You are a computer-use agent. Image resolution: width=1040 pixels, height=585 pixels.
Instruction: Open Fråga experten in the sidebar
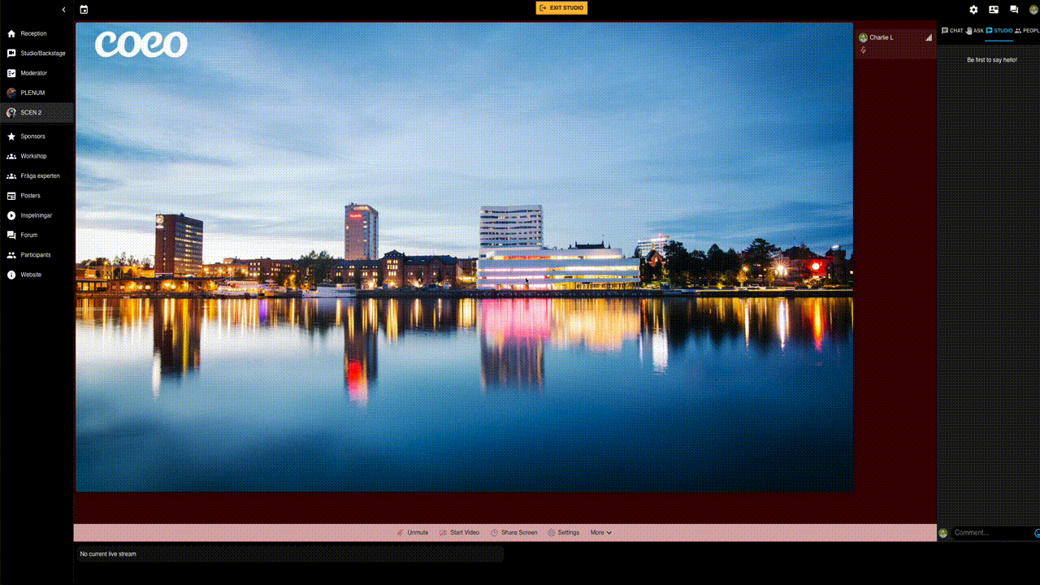pos(37,175)
